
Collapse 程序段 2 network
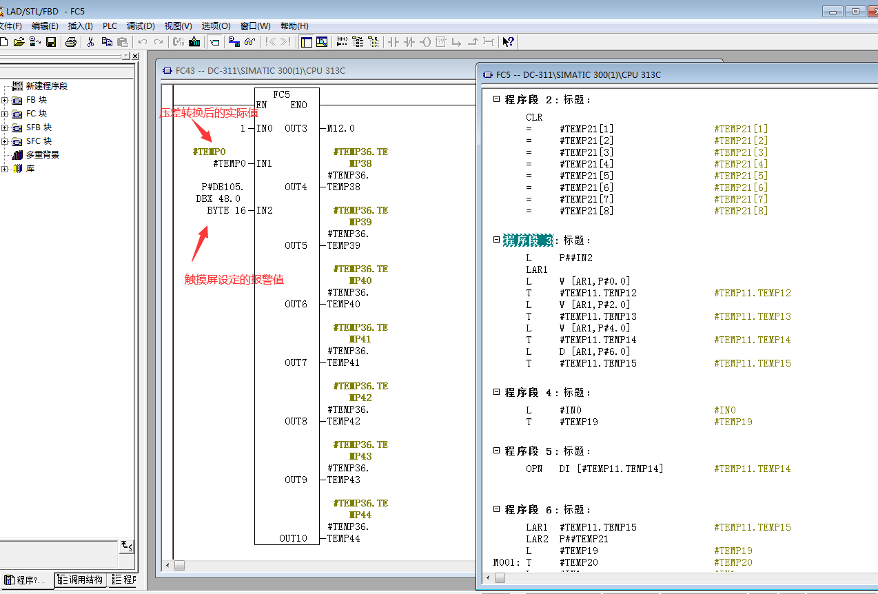point(496,99)
